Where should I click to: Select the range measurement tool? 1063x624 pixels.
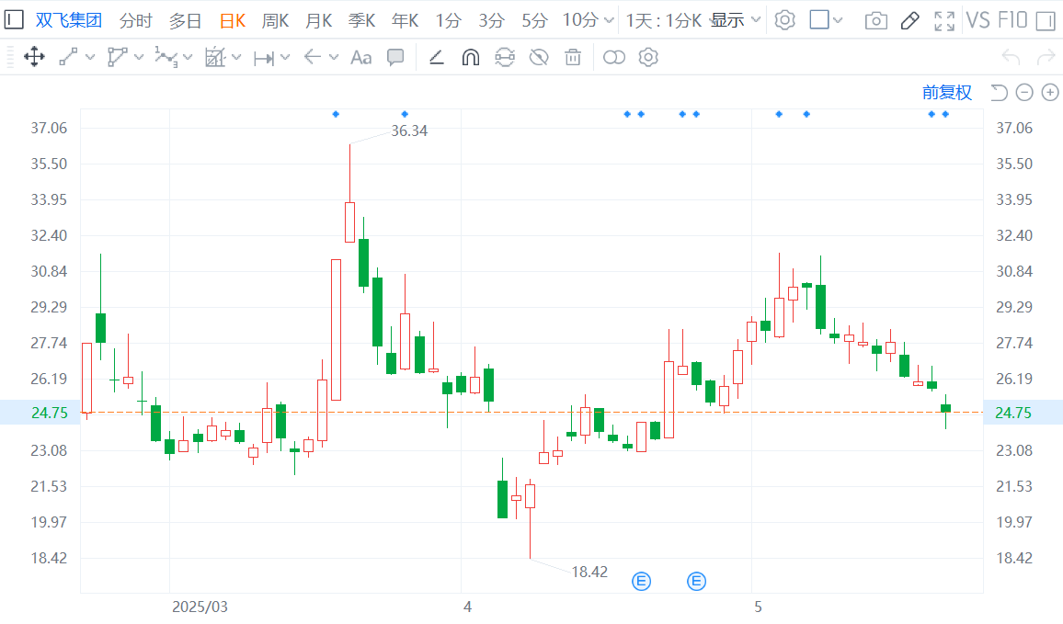click(x=264, y=59)
